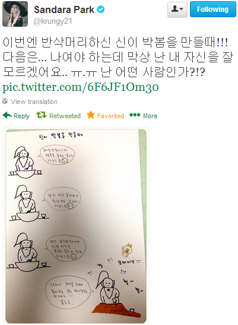Screen dimensions: 238x325
Task: Open the attached hand-drawn comic image
Action: [76, 226]
